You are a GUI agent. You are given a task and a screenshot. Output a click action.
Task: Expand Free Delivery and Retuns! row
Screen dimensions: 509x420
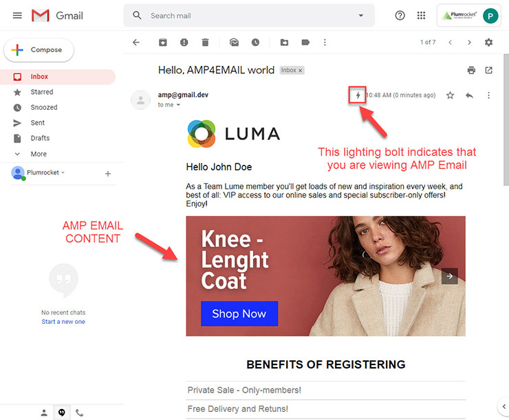coord(325,409)
